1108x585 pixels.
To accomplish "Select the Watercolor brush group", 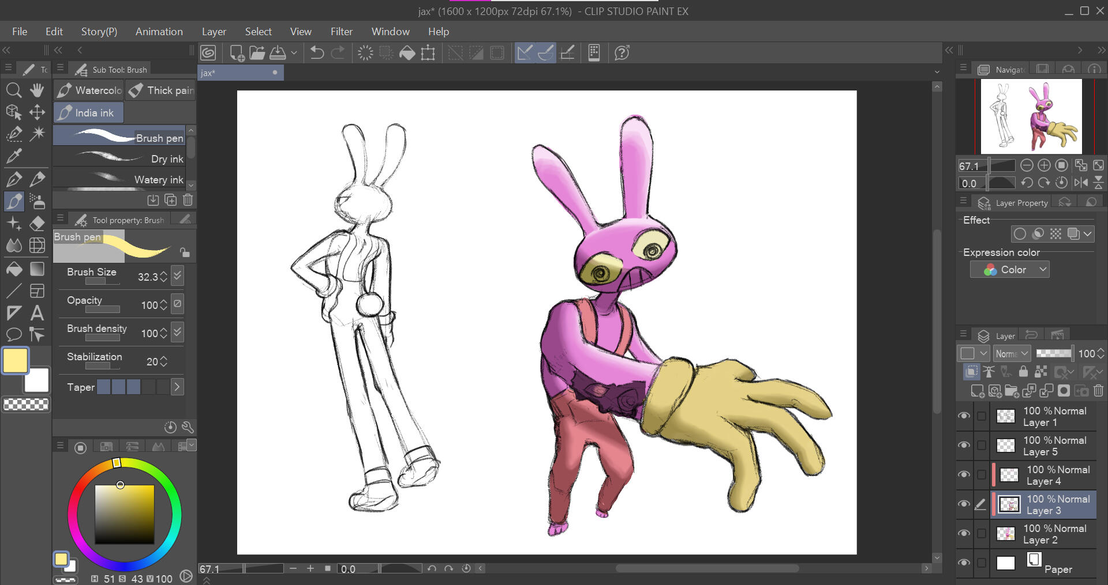I will coord(89,90).
